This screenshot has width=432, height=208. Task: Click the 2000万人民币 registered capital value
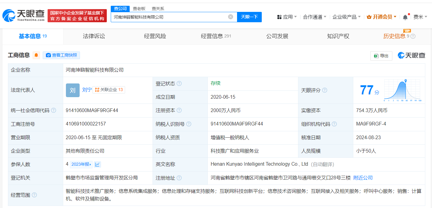click(225, 111)
